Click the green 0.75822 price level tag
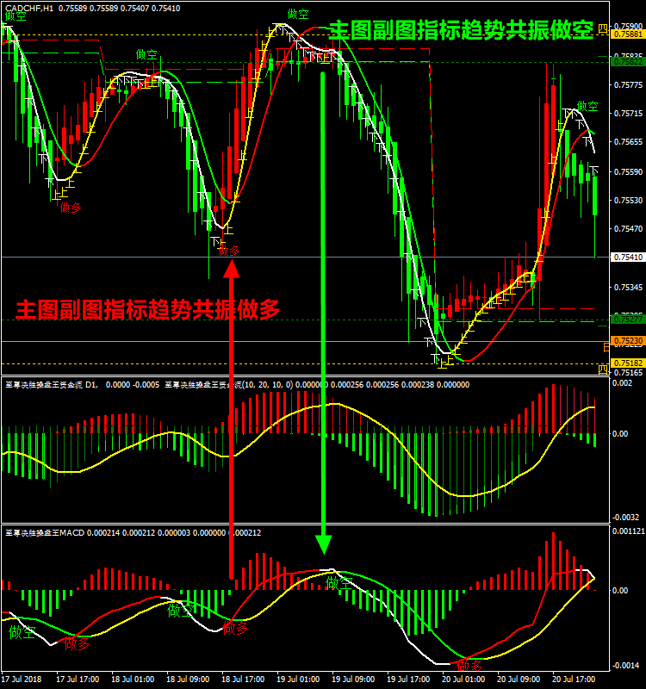Viewport: 646px width, 689px height. [x=626, y=62]
